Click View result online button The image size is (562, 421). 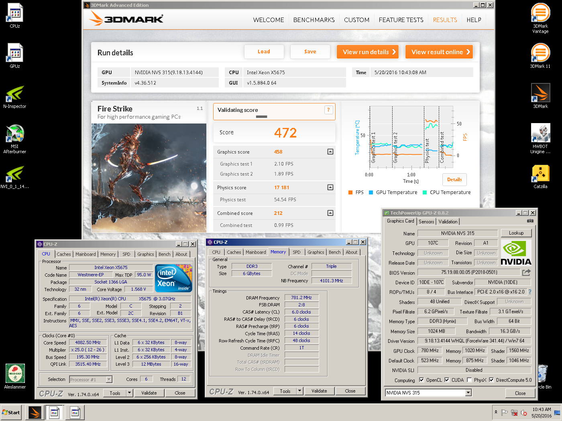click(439, 52)
